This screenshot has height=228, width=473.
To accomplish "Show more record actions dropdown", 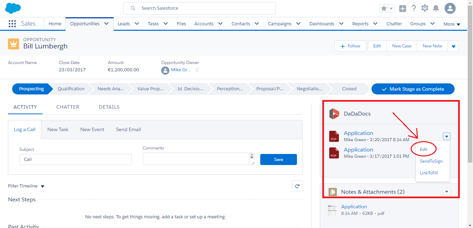I will pos(453,46).
